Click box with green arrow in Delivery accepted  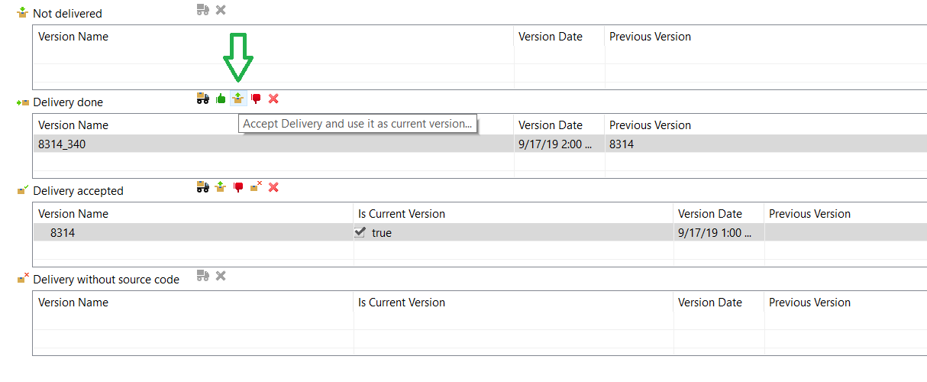click(x=221, y=187)
